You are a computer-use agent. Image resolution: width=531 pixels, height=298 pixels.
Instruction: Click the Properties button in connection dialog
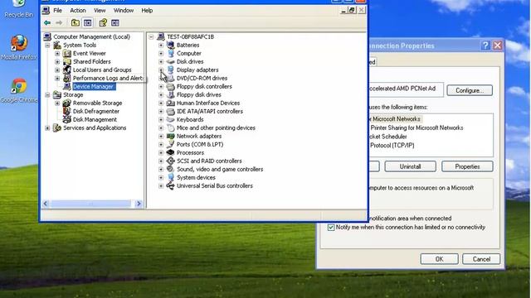[x=467, y=166]
